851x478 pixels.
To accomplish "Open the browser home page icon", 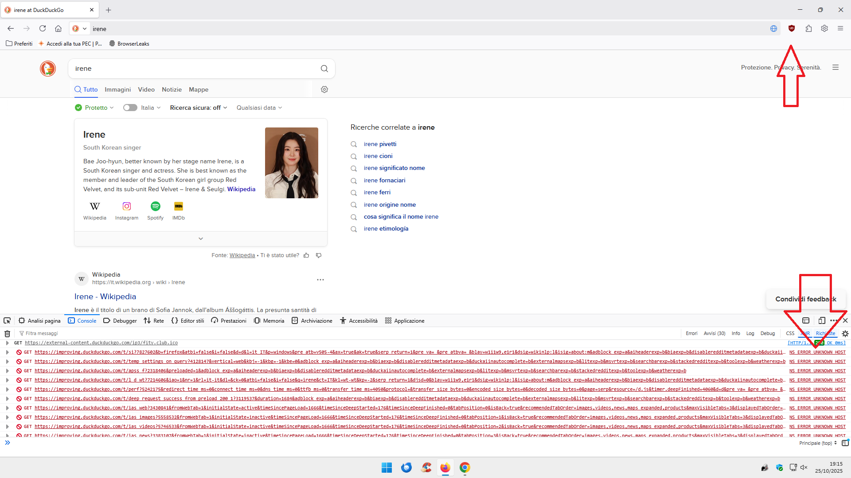I will tap(58, 29).
